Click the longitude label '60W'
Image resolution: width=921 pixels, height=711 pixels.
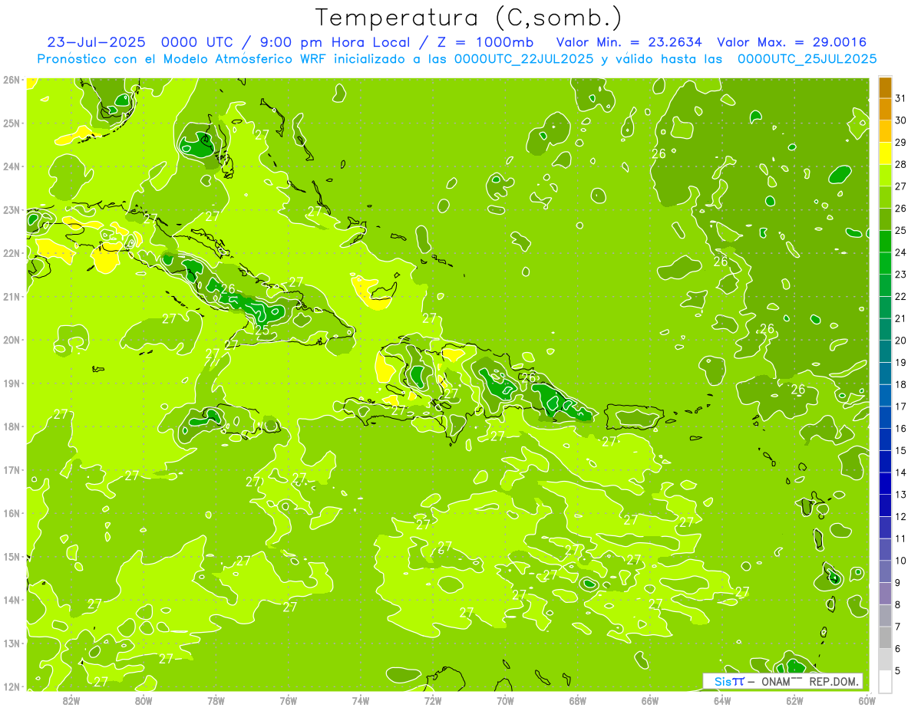click(x=867, y=700)
